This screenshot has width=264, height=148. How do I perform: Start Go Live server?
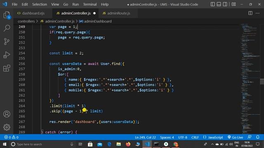[235, 137]
